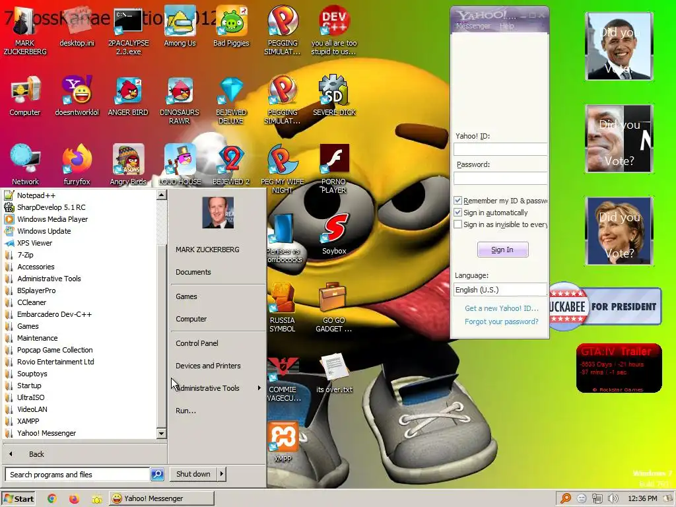Click the Yahoo! Messenger taskbar button

point(161,498)
